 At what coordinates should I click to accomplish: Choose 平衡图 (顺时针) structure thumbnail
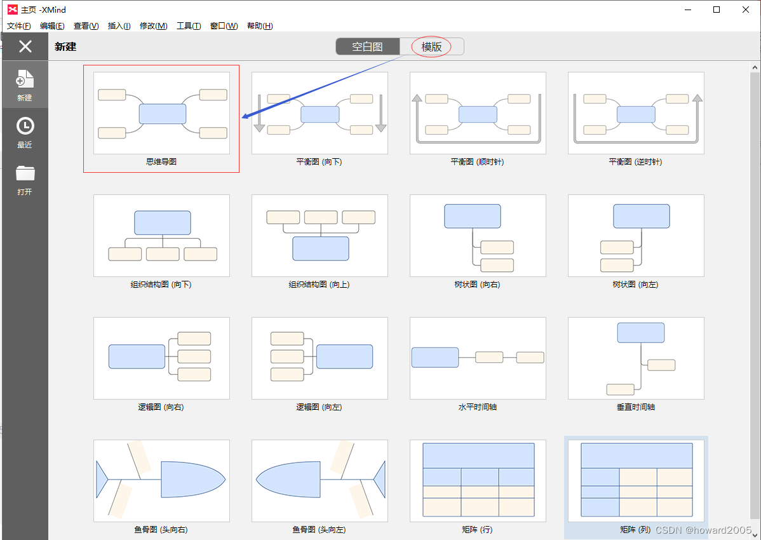click(x=478, y=113)
